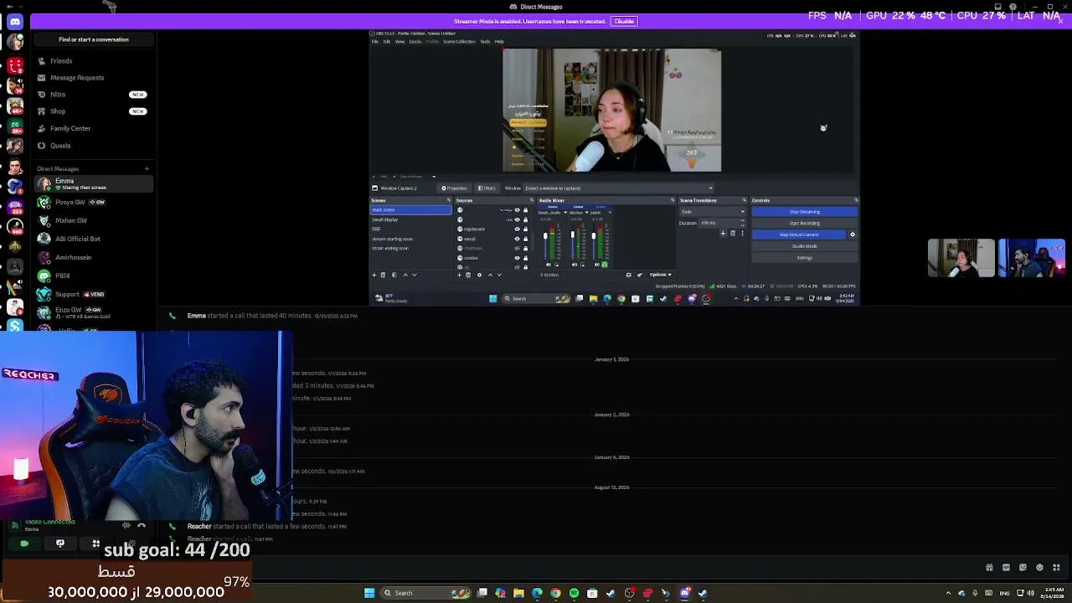Screen dimensions: 1072x603
Task: Create a new DM with the plus icon
Action: click(x=147, y=169)
